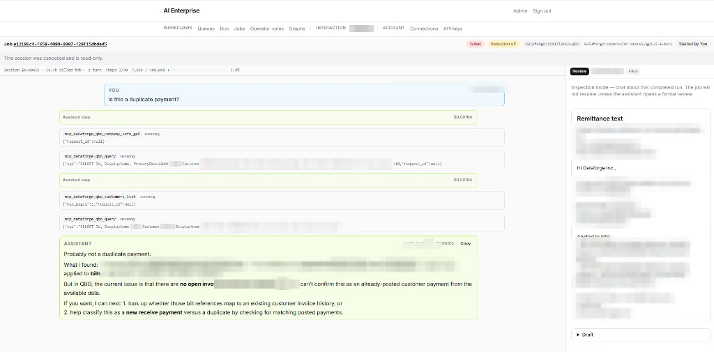Viewport: 714px width, 352px height.
Task: Click the first Assistant step row
Action: click(x=268, y=118)
